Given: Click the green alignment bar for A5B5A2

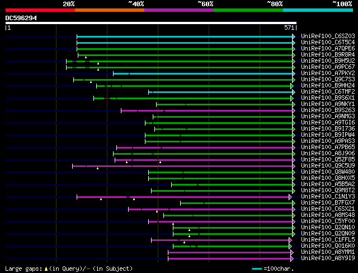Looking at the screenshot, I should 233,185.
